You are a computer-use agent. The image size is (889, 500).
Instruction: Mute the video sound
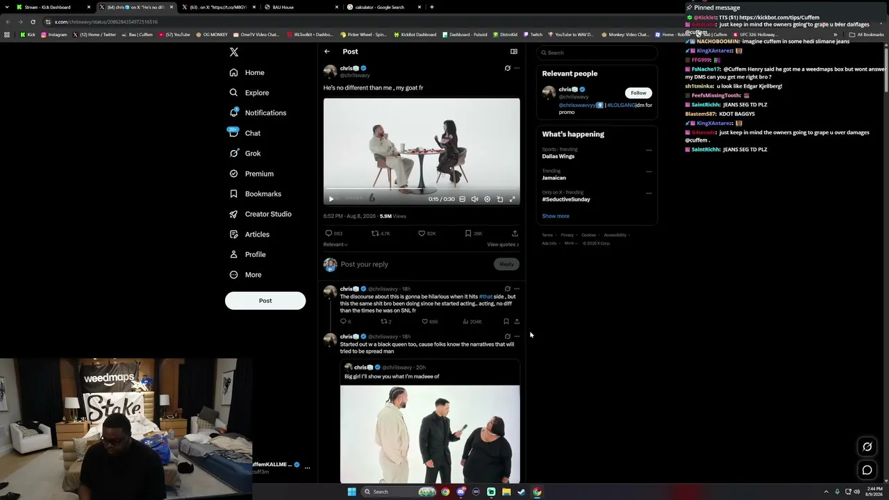point(475,199)
